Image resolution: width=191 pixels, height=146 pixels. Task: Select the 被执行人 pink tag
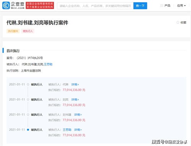coord(28,31)
